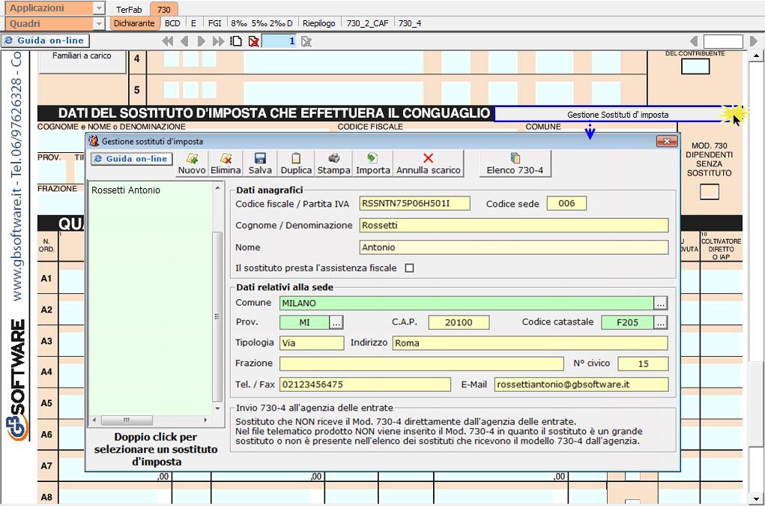Viewport: 765px width, 506px height.
Task: Click the Codice sede field
Action: (566, 203)
